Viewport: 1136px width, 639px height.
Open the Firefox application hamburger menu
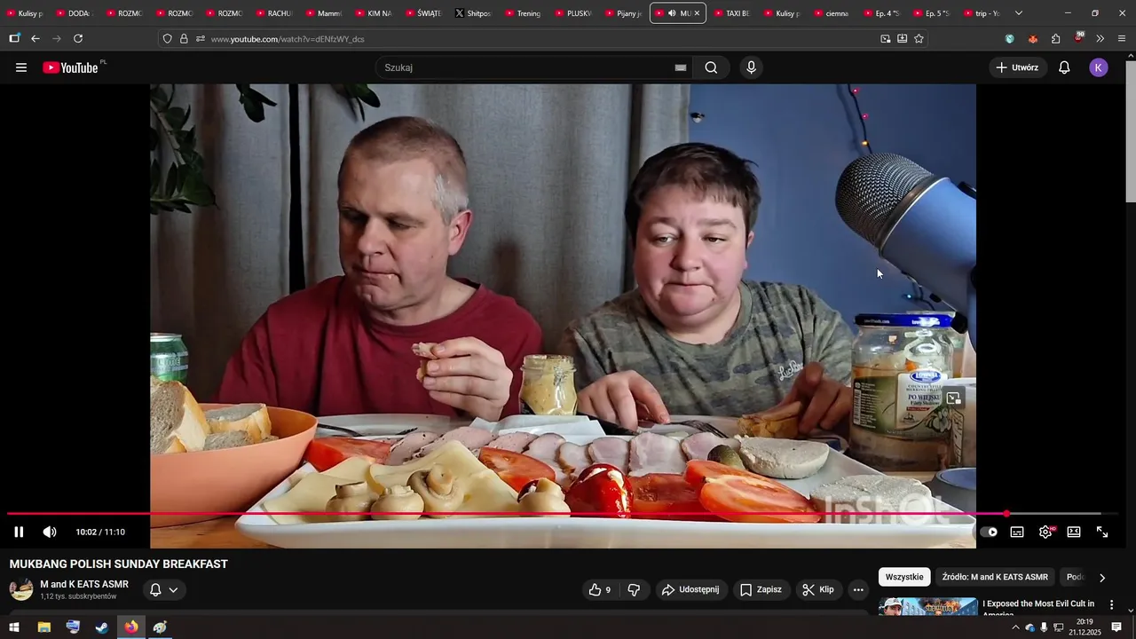(x=1122, y=39)
